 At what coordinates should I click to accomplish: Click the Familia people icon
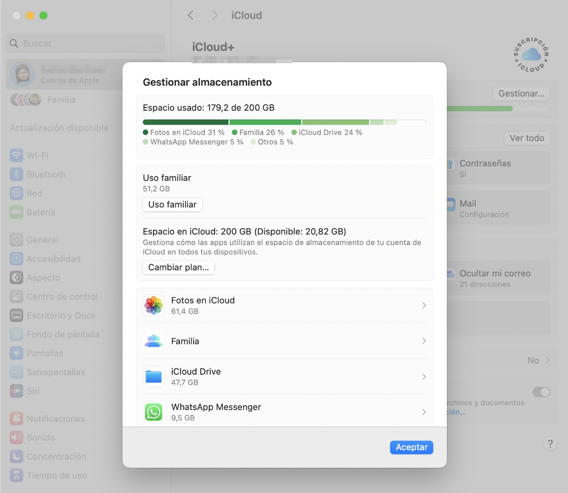(153, 341)
